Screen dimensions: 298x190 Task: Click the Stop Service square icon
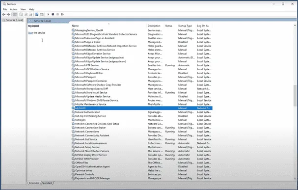pos(53,14)
